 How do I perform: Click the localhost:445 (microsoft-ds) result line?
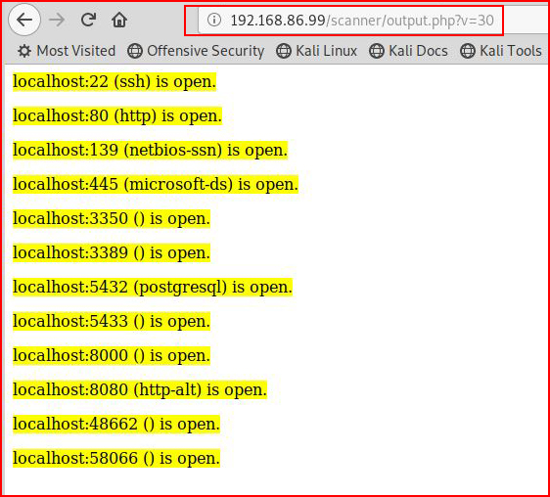coord(156,185)
